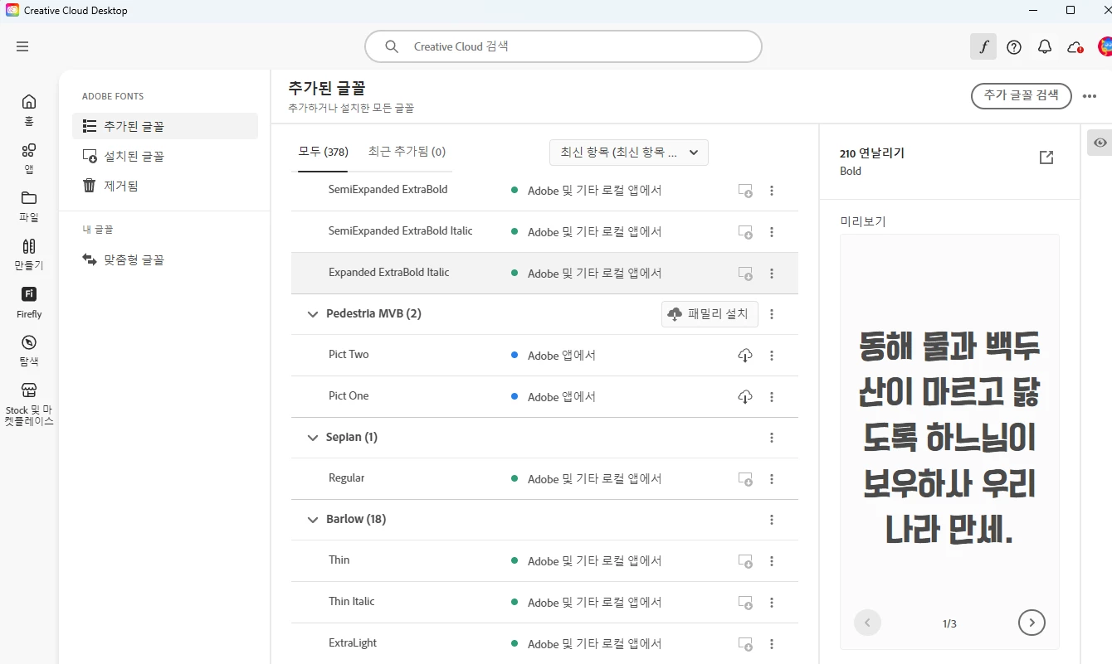Image resolution: width=1112 pixels, height=664 pixels.
Task: Click the Sepian Regular font name
Action: pyautogui.click(x=346, y=477)
